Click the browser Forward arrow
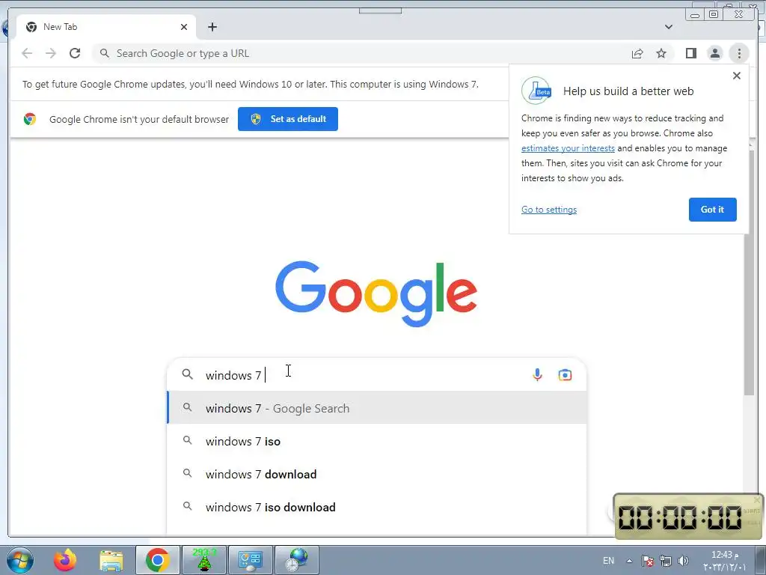Image resolution: width=766 pixels, height=575 pixels. (x=51, y=53)
